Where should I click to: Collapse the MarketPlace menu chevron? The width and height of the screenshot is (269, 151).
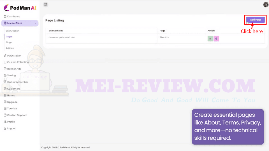35,23
